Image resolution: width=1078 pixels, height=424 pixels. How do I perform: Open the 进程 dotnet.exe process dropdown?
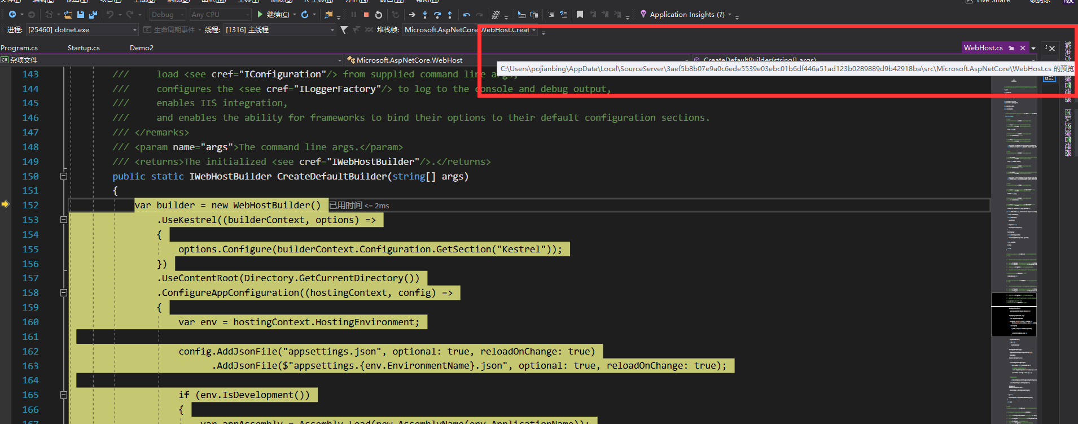[82, 30]
